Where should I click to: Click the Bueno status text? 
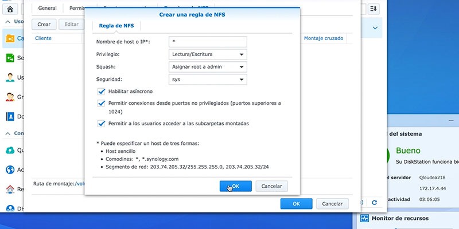408,151
